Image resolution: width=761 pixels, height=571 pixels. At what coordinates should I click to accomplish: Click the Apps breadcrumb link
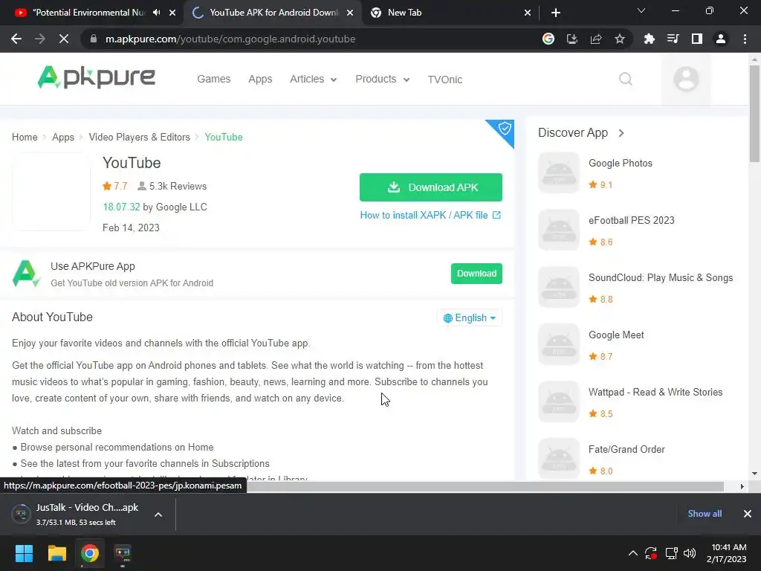coord(63,138)
